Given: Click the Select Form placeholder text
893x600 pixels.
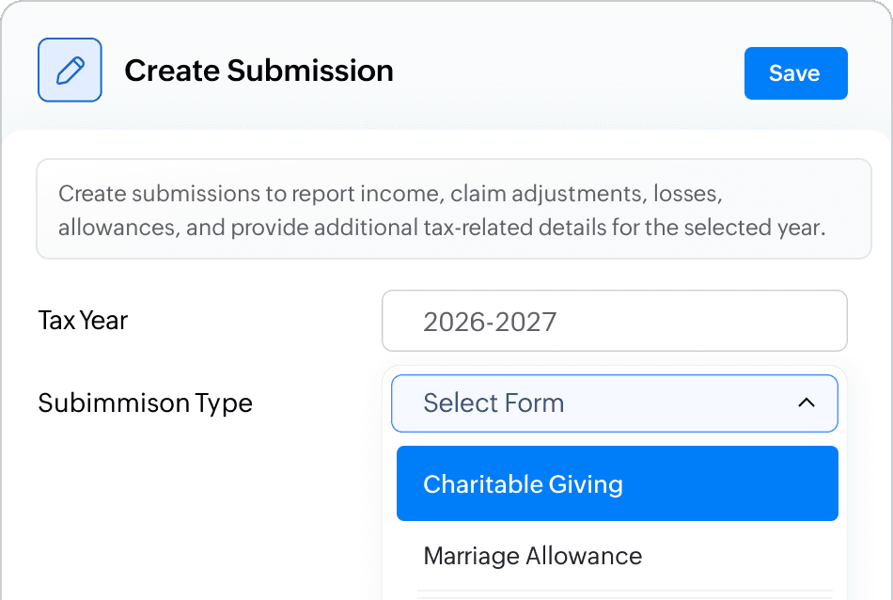Looking at the screenshot, I should pos(493,403).
